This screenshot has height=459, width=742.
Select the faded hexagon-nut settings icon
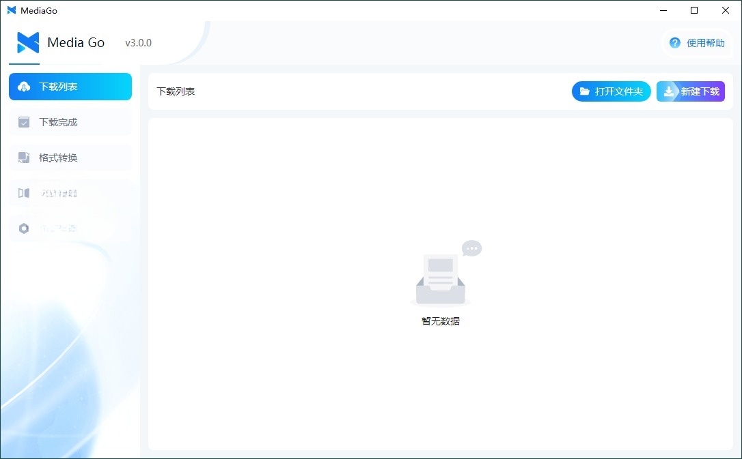coord(24,228)
